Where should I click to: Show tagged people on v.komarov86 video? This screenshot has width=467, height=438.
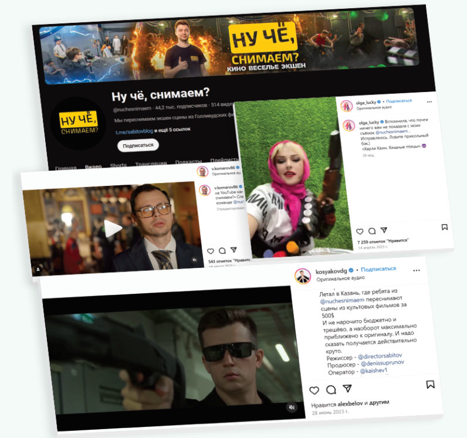point(38,269)
